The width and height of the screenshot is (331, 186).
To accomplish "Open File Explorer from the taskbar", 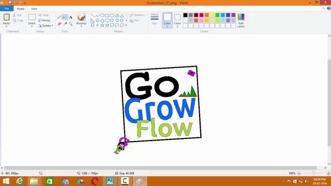I will click(x=34, y=181).
